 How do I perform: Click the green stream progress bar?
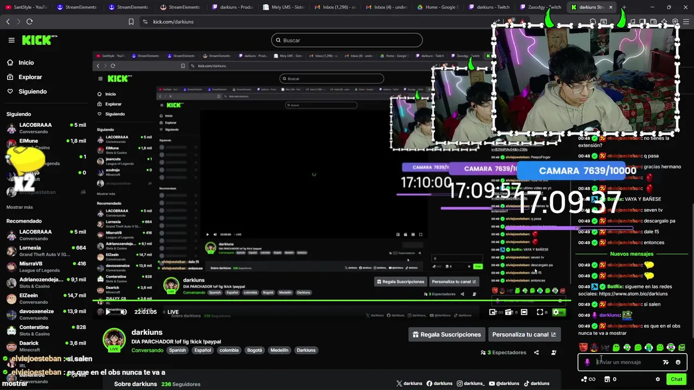point(332,300)
